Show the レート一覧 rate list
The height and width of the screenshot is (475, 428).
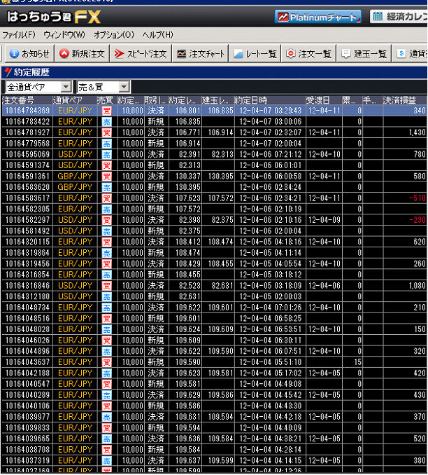(255, 53)
